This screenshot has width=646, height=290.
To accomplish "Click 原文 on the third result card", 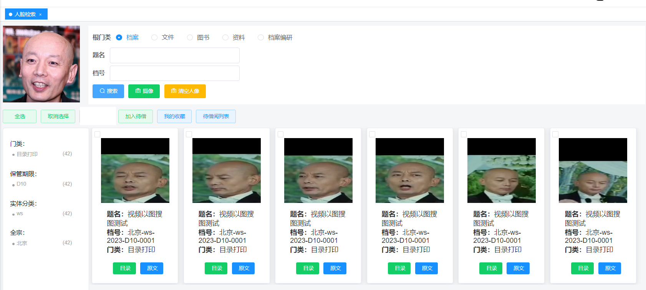I will tap(335, 269).
